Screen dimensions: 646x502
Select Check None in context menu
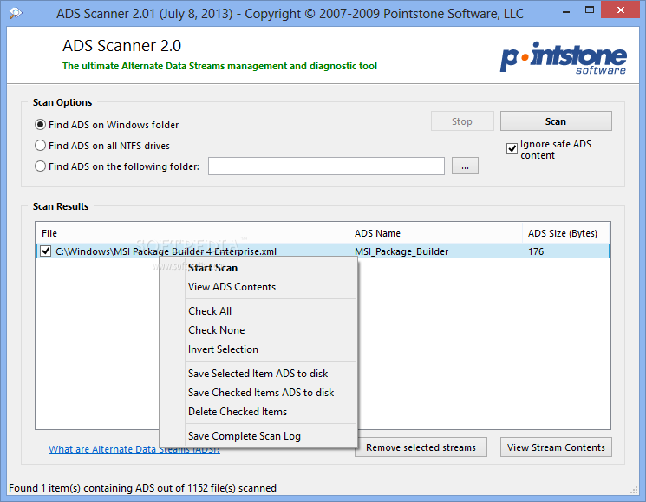(x=258, y=329)
